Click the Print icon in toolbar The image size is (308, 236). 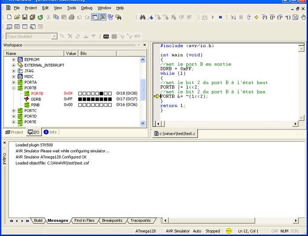(71, 17)
